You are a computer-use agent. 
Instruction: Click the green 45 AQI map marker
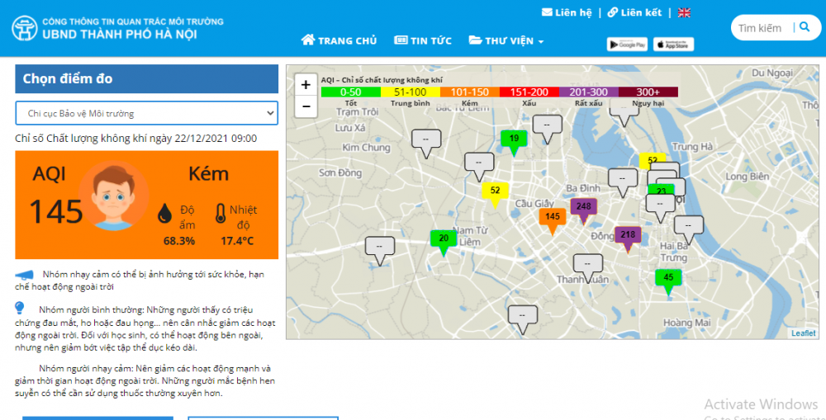pyautogui.click(x=668, y=278)
